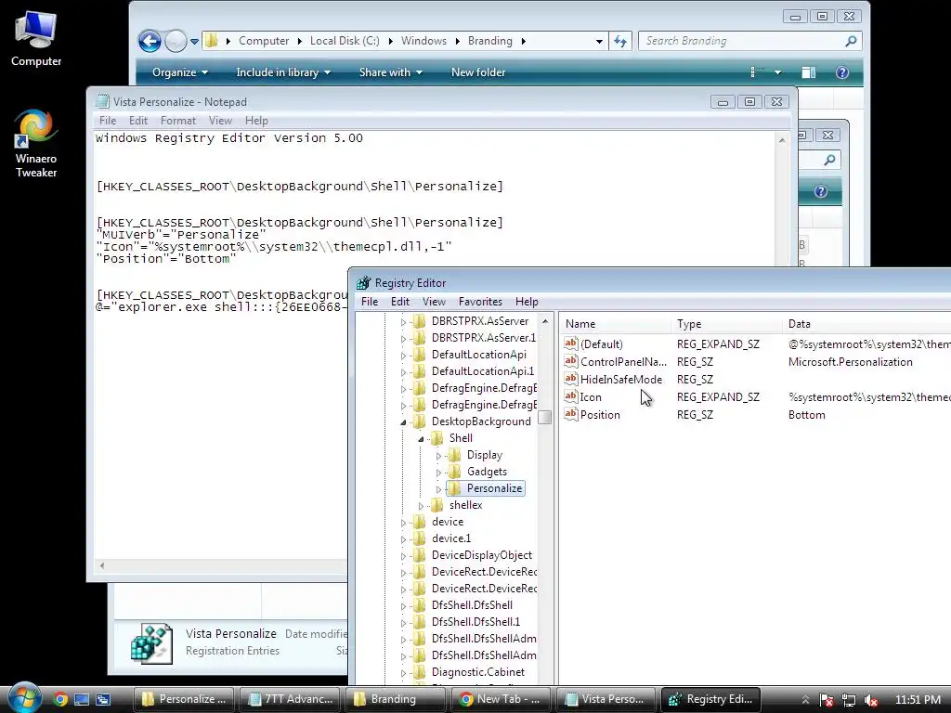Viewport: 951px width, 713px height.
Task: Click the muted volume tray icon
Action: [x=871, y=700]
